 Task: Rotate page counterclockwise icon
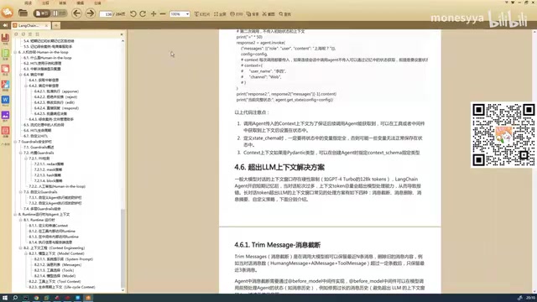tap(133, 13)
